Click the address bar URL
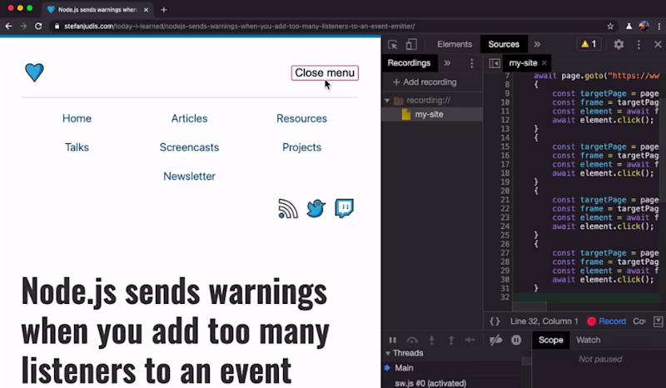 [239, 27]
